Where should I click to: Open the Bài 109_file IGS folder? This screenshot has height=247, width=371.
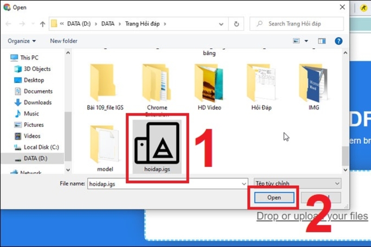[105, 87]
